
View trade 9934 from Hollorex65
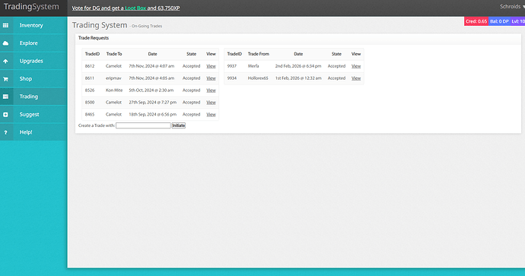(356, 78)
